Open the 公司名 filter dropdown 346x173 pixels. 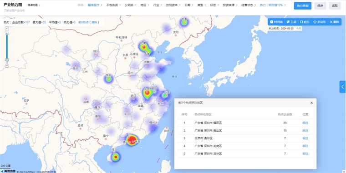click(130, 5)
